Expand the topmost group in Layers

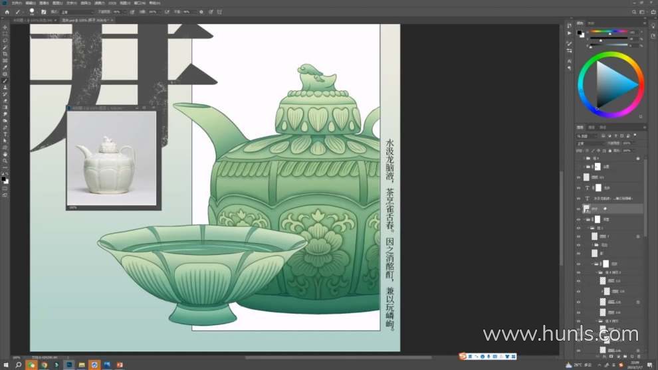584,159
